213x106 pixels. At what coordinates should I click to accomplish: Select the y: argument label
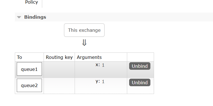click(98, 81)
